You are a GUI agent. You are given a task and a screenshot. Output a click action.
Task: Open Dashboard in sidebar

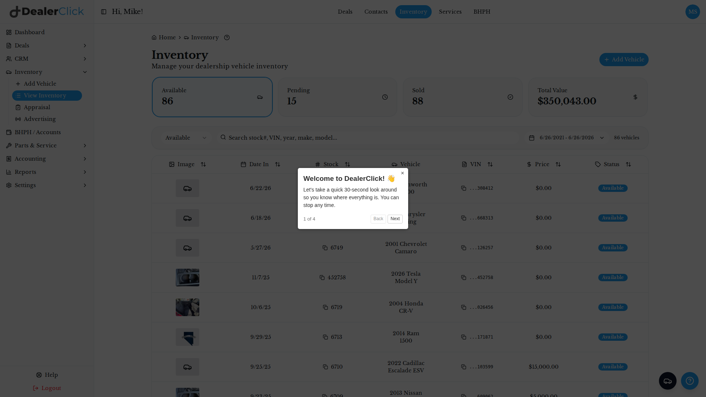point(47,32)
